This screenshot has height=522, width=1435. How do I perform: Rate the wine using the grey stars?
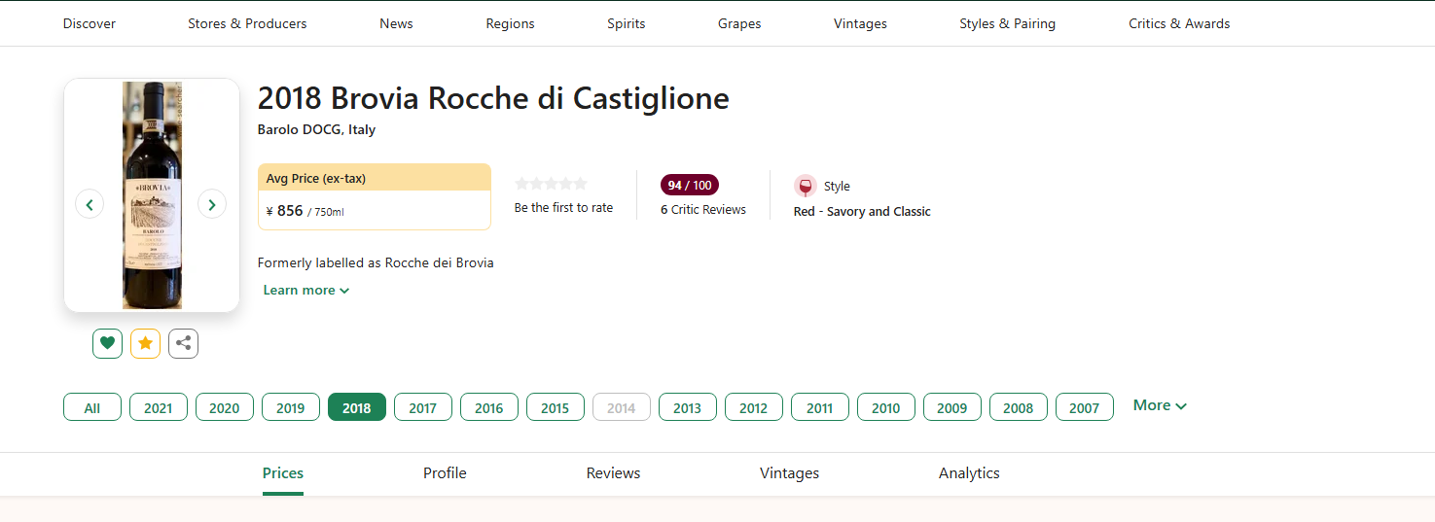click(x=552, y=183)
